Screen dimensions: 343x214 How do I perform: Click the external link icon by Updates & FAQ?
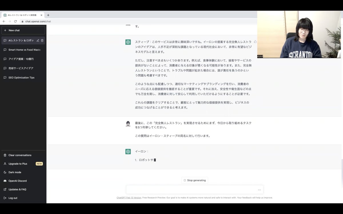pos(5,189)
